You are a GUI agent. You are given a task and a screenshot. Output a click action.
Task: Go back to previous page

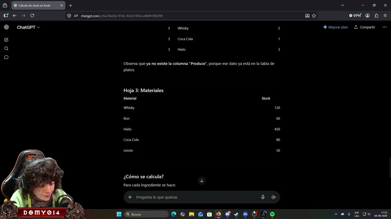tap(14, 16)
